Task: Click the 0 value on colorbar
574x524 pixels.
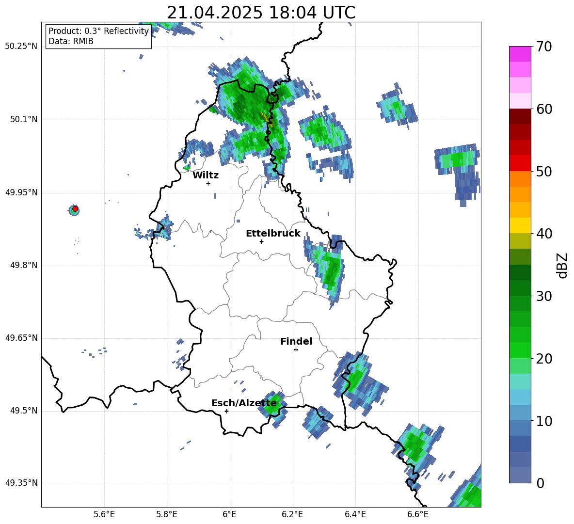Action: (540, 483)
